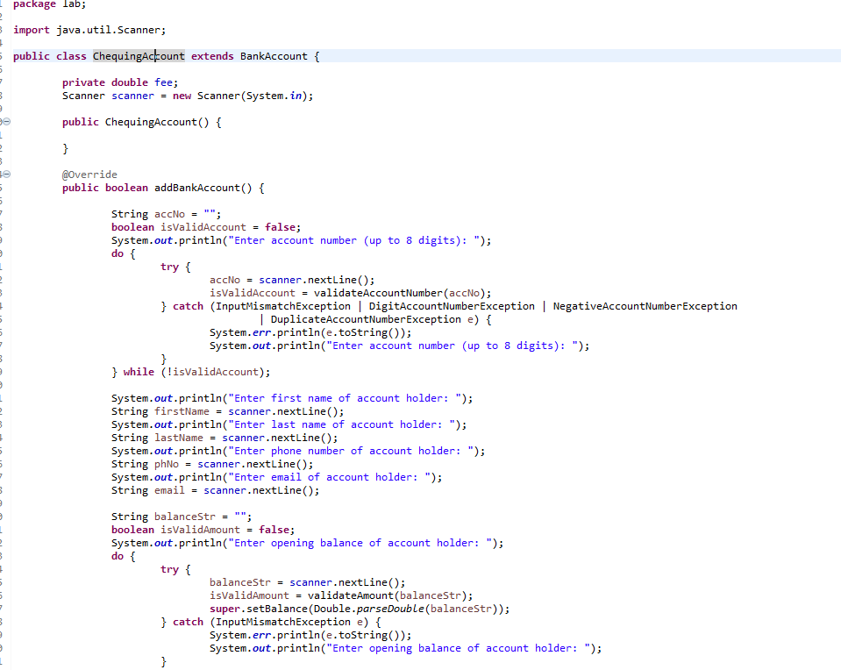841x670 pixels.
Task: Click the highlighted class name ChequingAccount
Action: [138, 55]
